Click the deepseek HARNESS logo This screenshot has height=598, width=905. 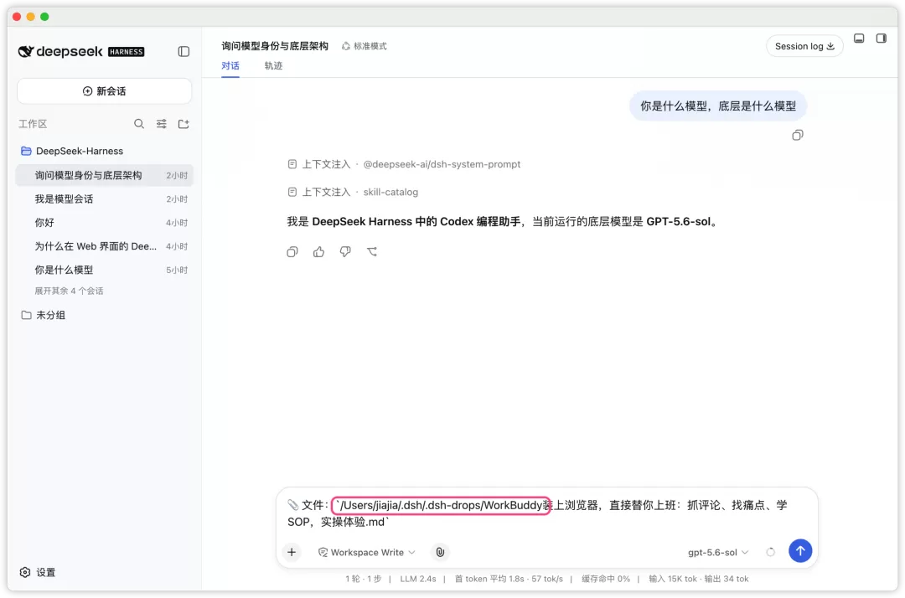pyautogui.click(x=80, y=51)
